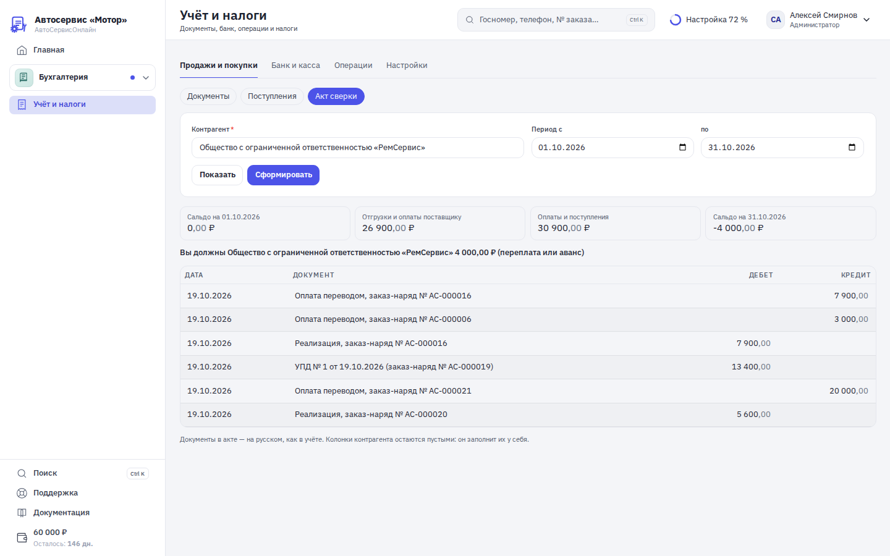Go to Главная in the sidebar
890x556 pixels.
coord(82,50)
